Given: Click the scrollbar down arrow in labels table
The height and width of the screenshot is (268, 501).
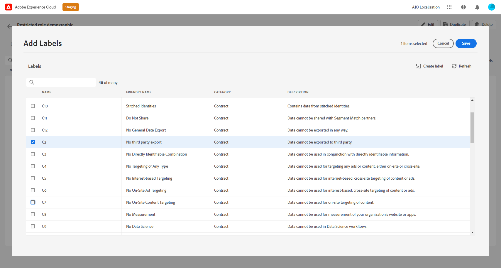Looking at the screenshot, I should click(x=472, y=232).
